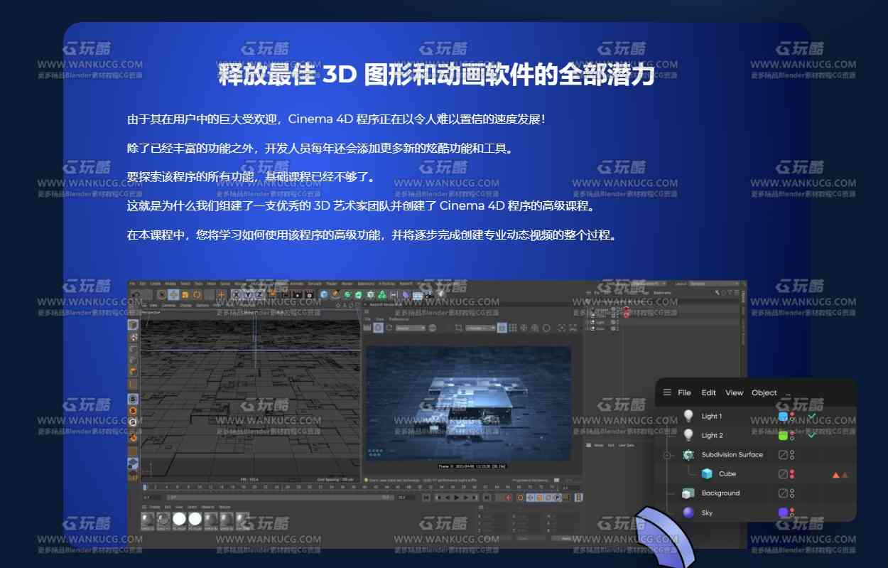Click the Background layer box
This screenshot has height=568, width=888.
783,493
